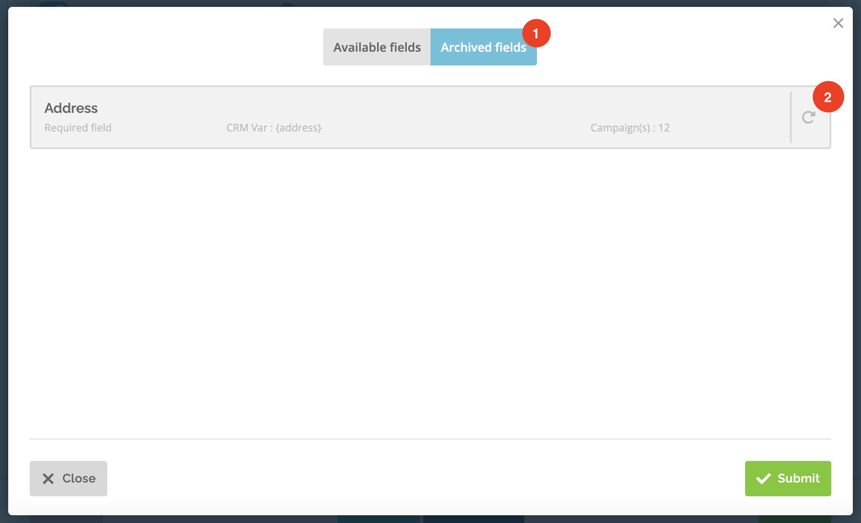Click the Address field title

coord(71,108)
